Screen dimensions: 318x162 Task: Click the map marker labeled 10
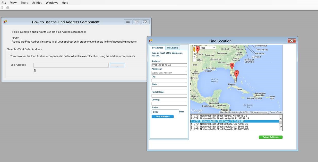point(232,66)
